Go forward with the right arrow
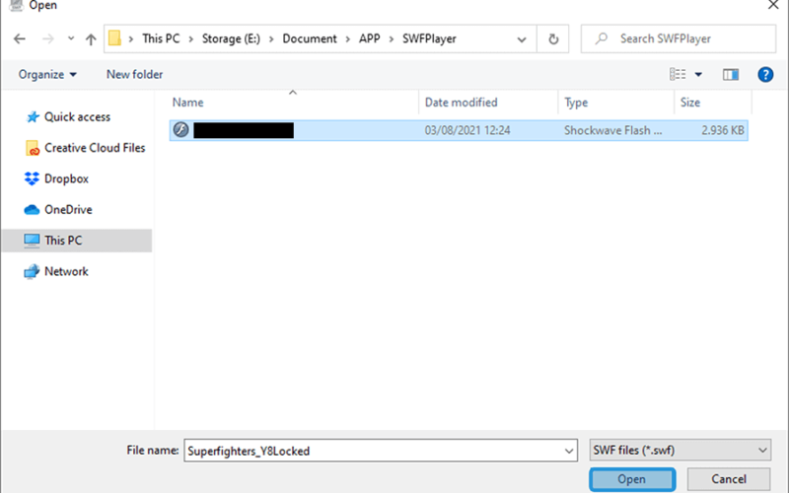Image resolution: width=789 pixels, height=493 pixels. pyautogui.click(x=47, y=38)
